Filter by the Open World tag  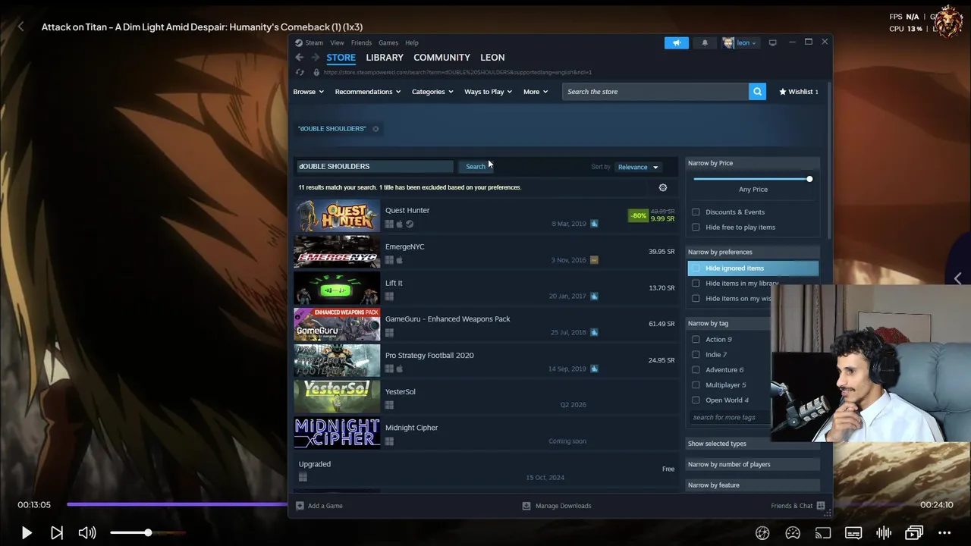point(696,400)
